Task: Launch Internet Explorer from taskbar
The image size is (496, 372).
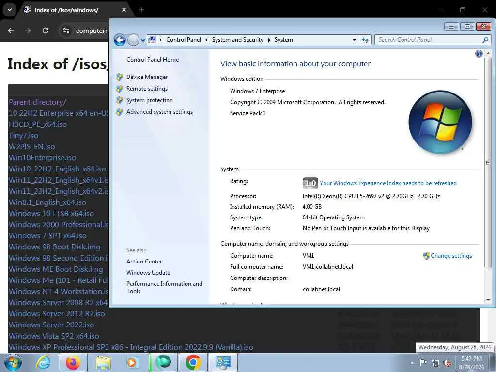Action: point(43,362)
